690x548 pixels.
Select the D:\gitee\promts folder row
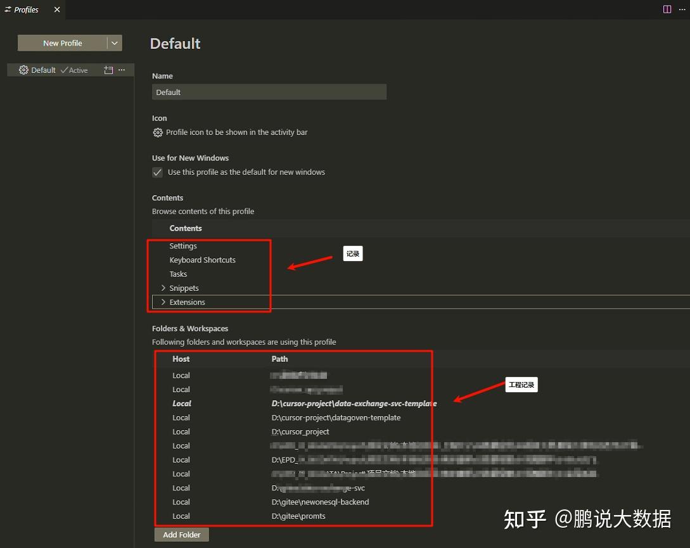298,516
